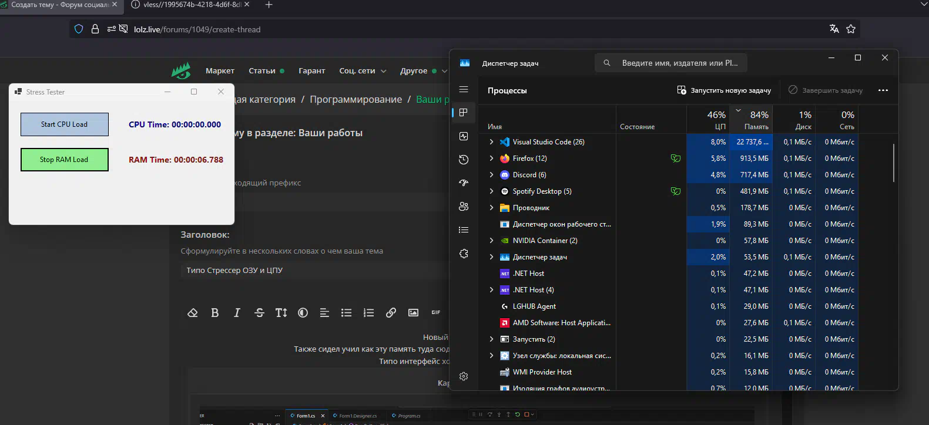Expand the Visual Studio Code process group
Screen dimensions: 929x425
pos(491,142)
